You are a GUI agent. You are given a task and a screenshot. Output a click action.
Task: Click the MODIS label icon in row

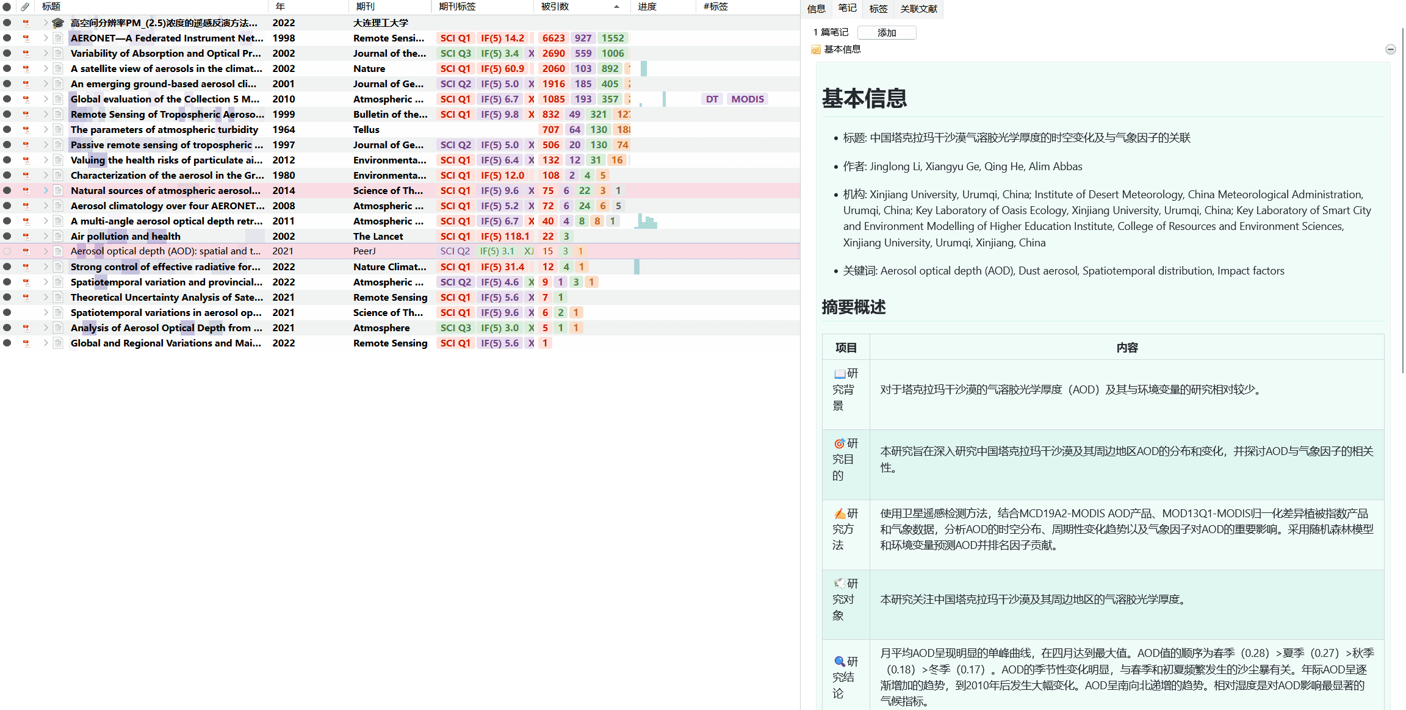tap(746, 99)
